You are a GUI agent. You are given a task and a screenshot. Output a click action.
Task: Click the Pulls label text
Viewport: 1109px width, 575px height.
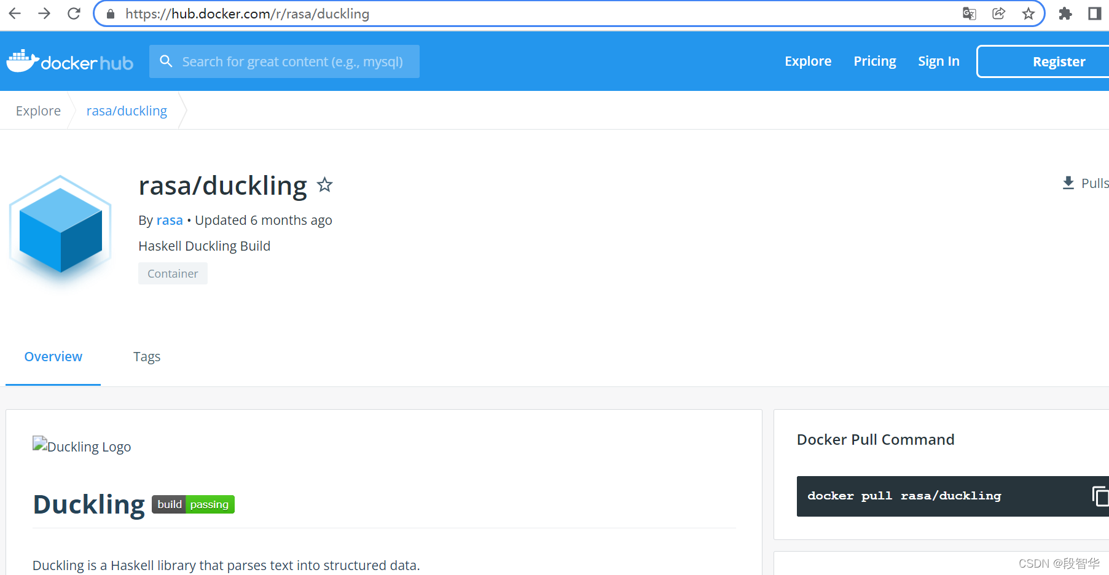(1095, 183)
